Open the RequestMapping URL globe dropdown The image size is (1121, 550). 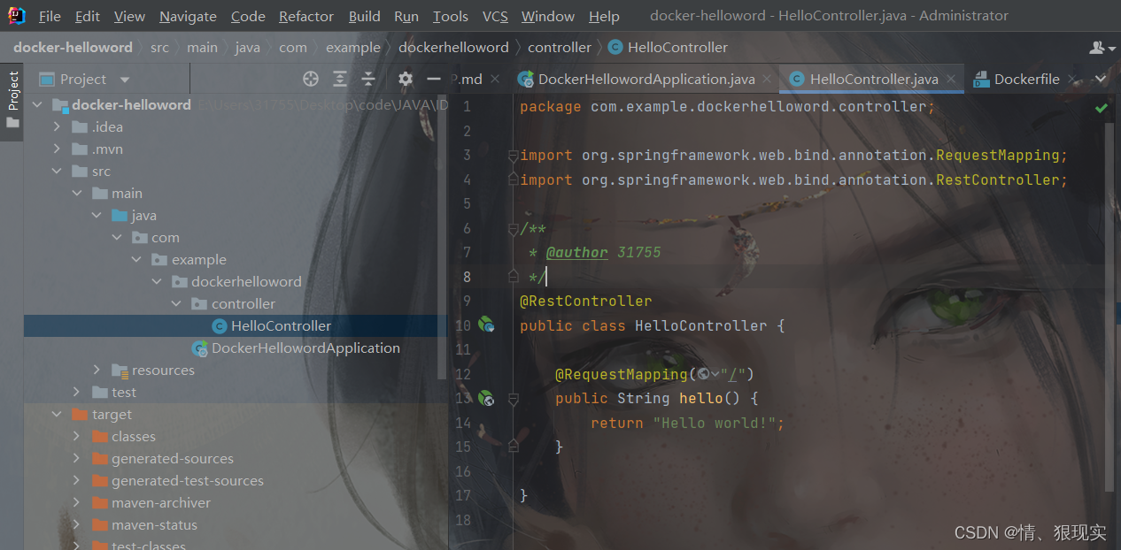(708, 375)
